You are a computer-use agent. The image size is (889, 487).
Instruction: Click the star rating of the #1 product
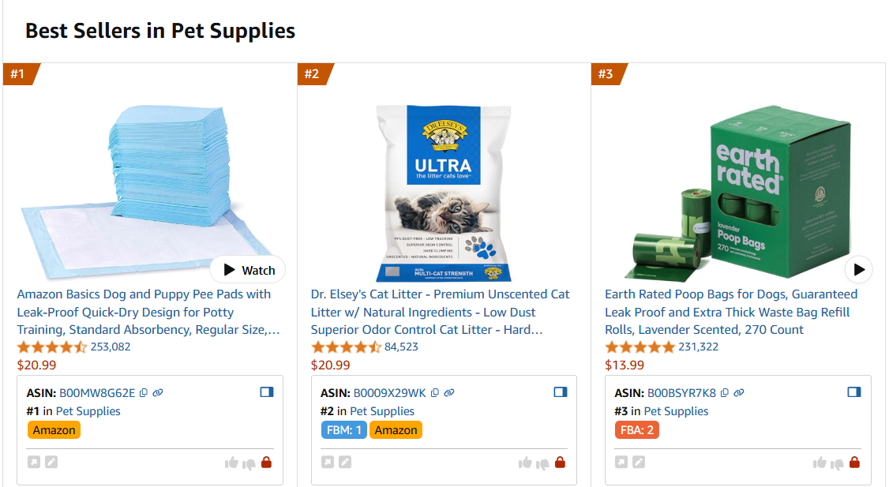pyautogui.click(x=52, y=346)
